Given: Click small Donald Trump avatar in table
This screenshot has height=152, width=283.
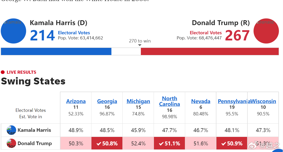Looking at the screenshot, I should click(11, 143).
